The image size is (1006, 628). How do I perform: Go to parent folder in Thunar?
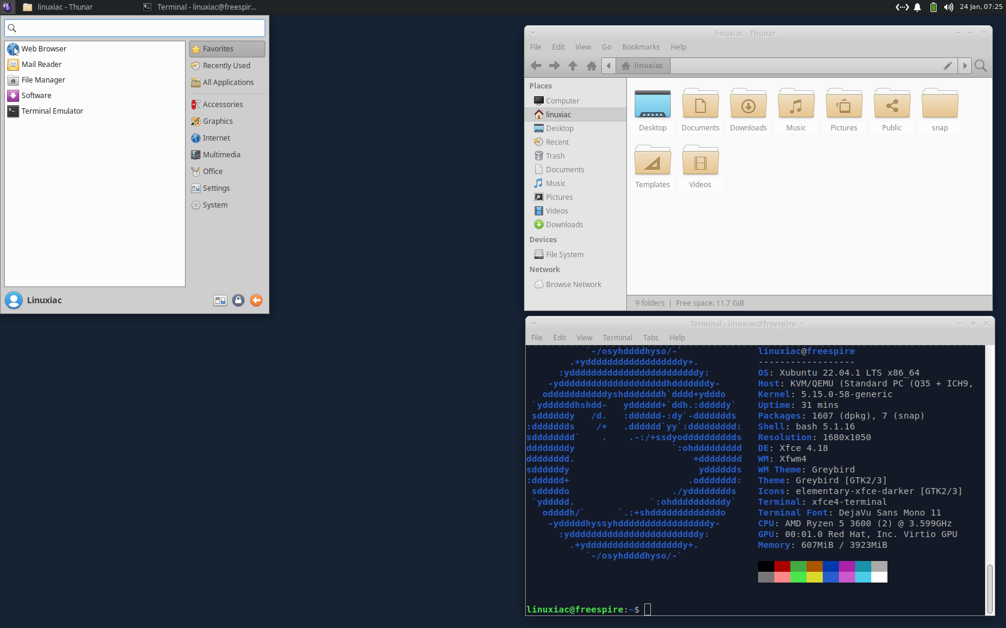click(x=573, y=66)
